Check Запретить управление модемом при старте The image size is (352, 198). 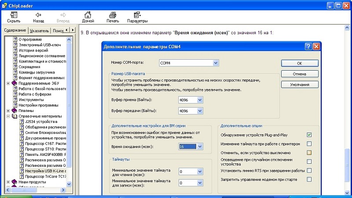point(309,179)
